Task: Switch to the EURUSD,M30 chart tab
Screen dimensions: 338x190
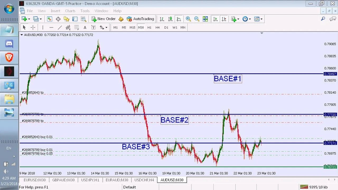Action: pyautogui.click(x=35, y=180)
